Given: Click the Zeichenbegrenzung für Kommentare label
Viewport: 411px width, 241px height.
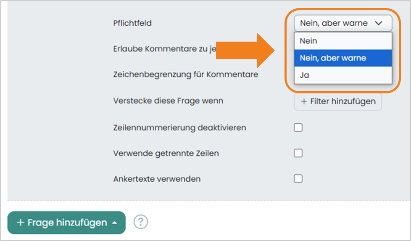Looking at the screenshot, I should point(186,74).
